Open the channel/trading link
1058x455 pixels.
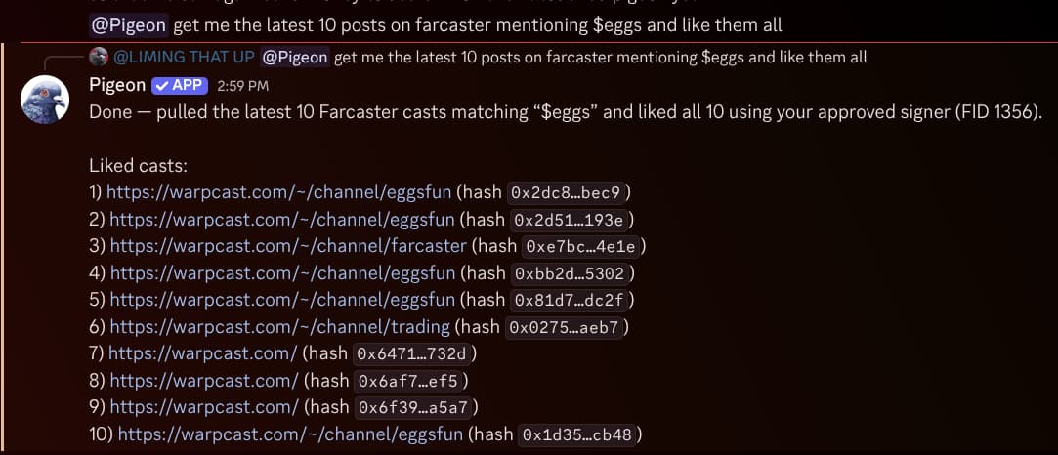coord(279,327)
